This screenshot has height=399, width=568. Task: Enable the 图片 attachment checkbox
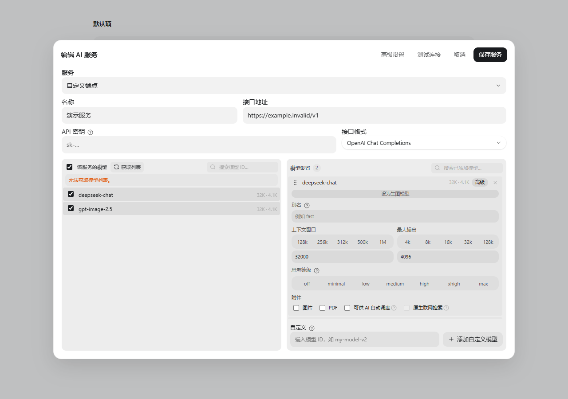pyautogui.click(x=296, y=308)
